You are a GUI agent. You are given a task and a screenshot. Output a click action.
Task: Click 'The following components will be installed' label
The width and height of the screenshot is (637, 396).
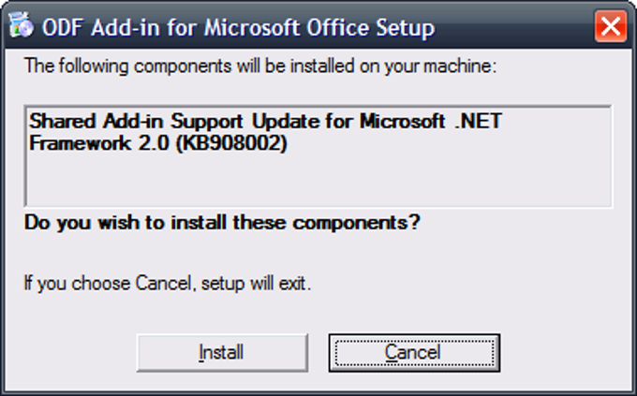[x=260, y=66]
